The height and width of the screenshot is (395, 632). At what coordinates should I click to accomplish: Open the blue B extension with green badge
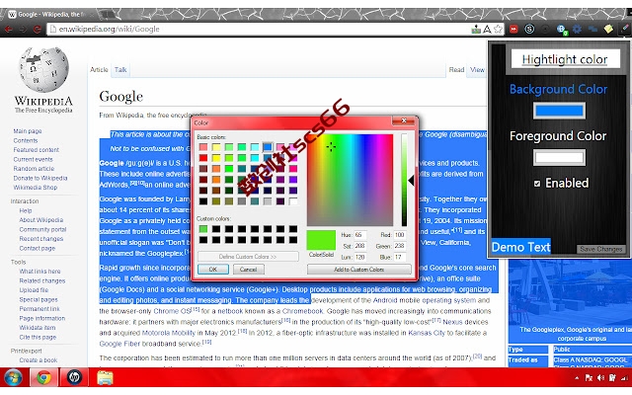click(x=562, y=30)
